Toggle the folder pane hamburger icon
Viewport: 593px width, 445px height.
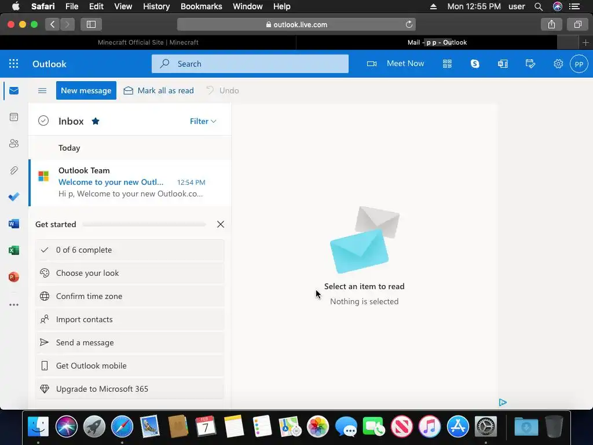point(42,90)
